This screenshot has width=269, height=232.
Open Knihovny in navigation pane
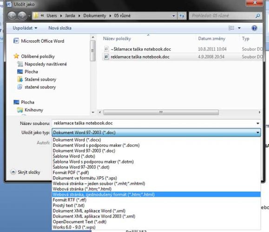click(x=30, y=110)
